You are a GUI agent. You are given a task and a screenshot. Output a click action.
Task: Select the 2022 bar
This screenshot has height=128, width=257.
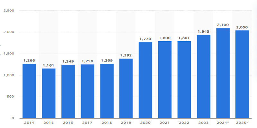pyautogui.click(x=184, y=79)
